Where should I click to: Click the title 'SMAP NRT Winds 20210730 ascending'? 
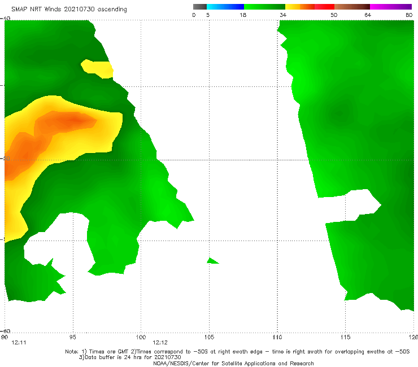[69, 9]
